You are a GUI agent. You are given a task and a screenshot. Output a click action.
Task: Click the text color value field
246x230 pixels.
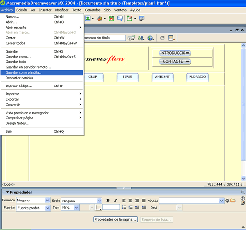[111, 207]
